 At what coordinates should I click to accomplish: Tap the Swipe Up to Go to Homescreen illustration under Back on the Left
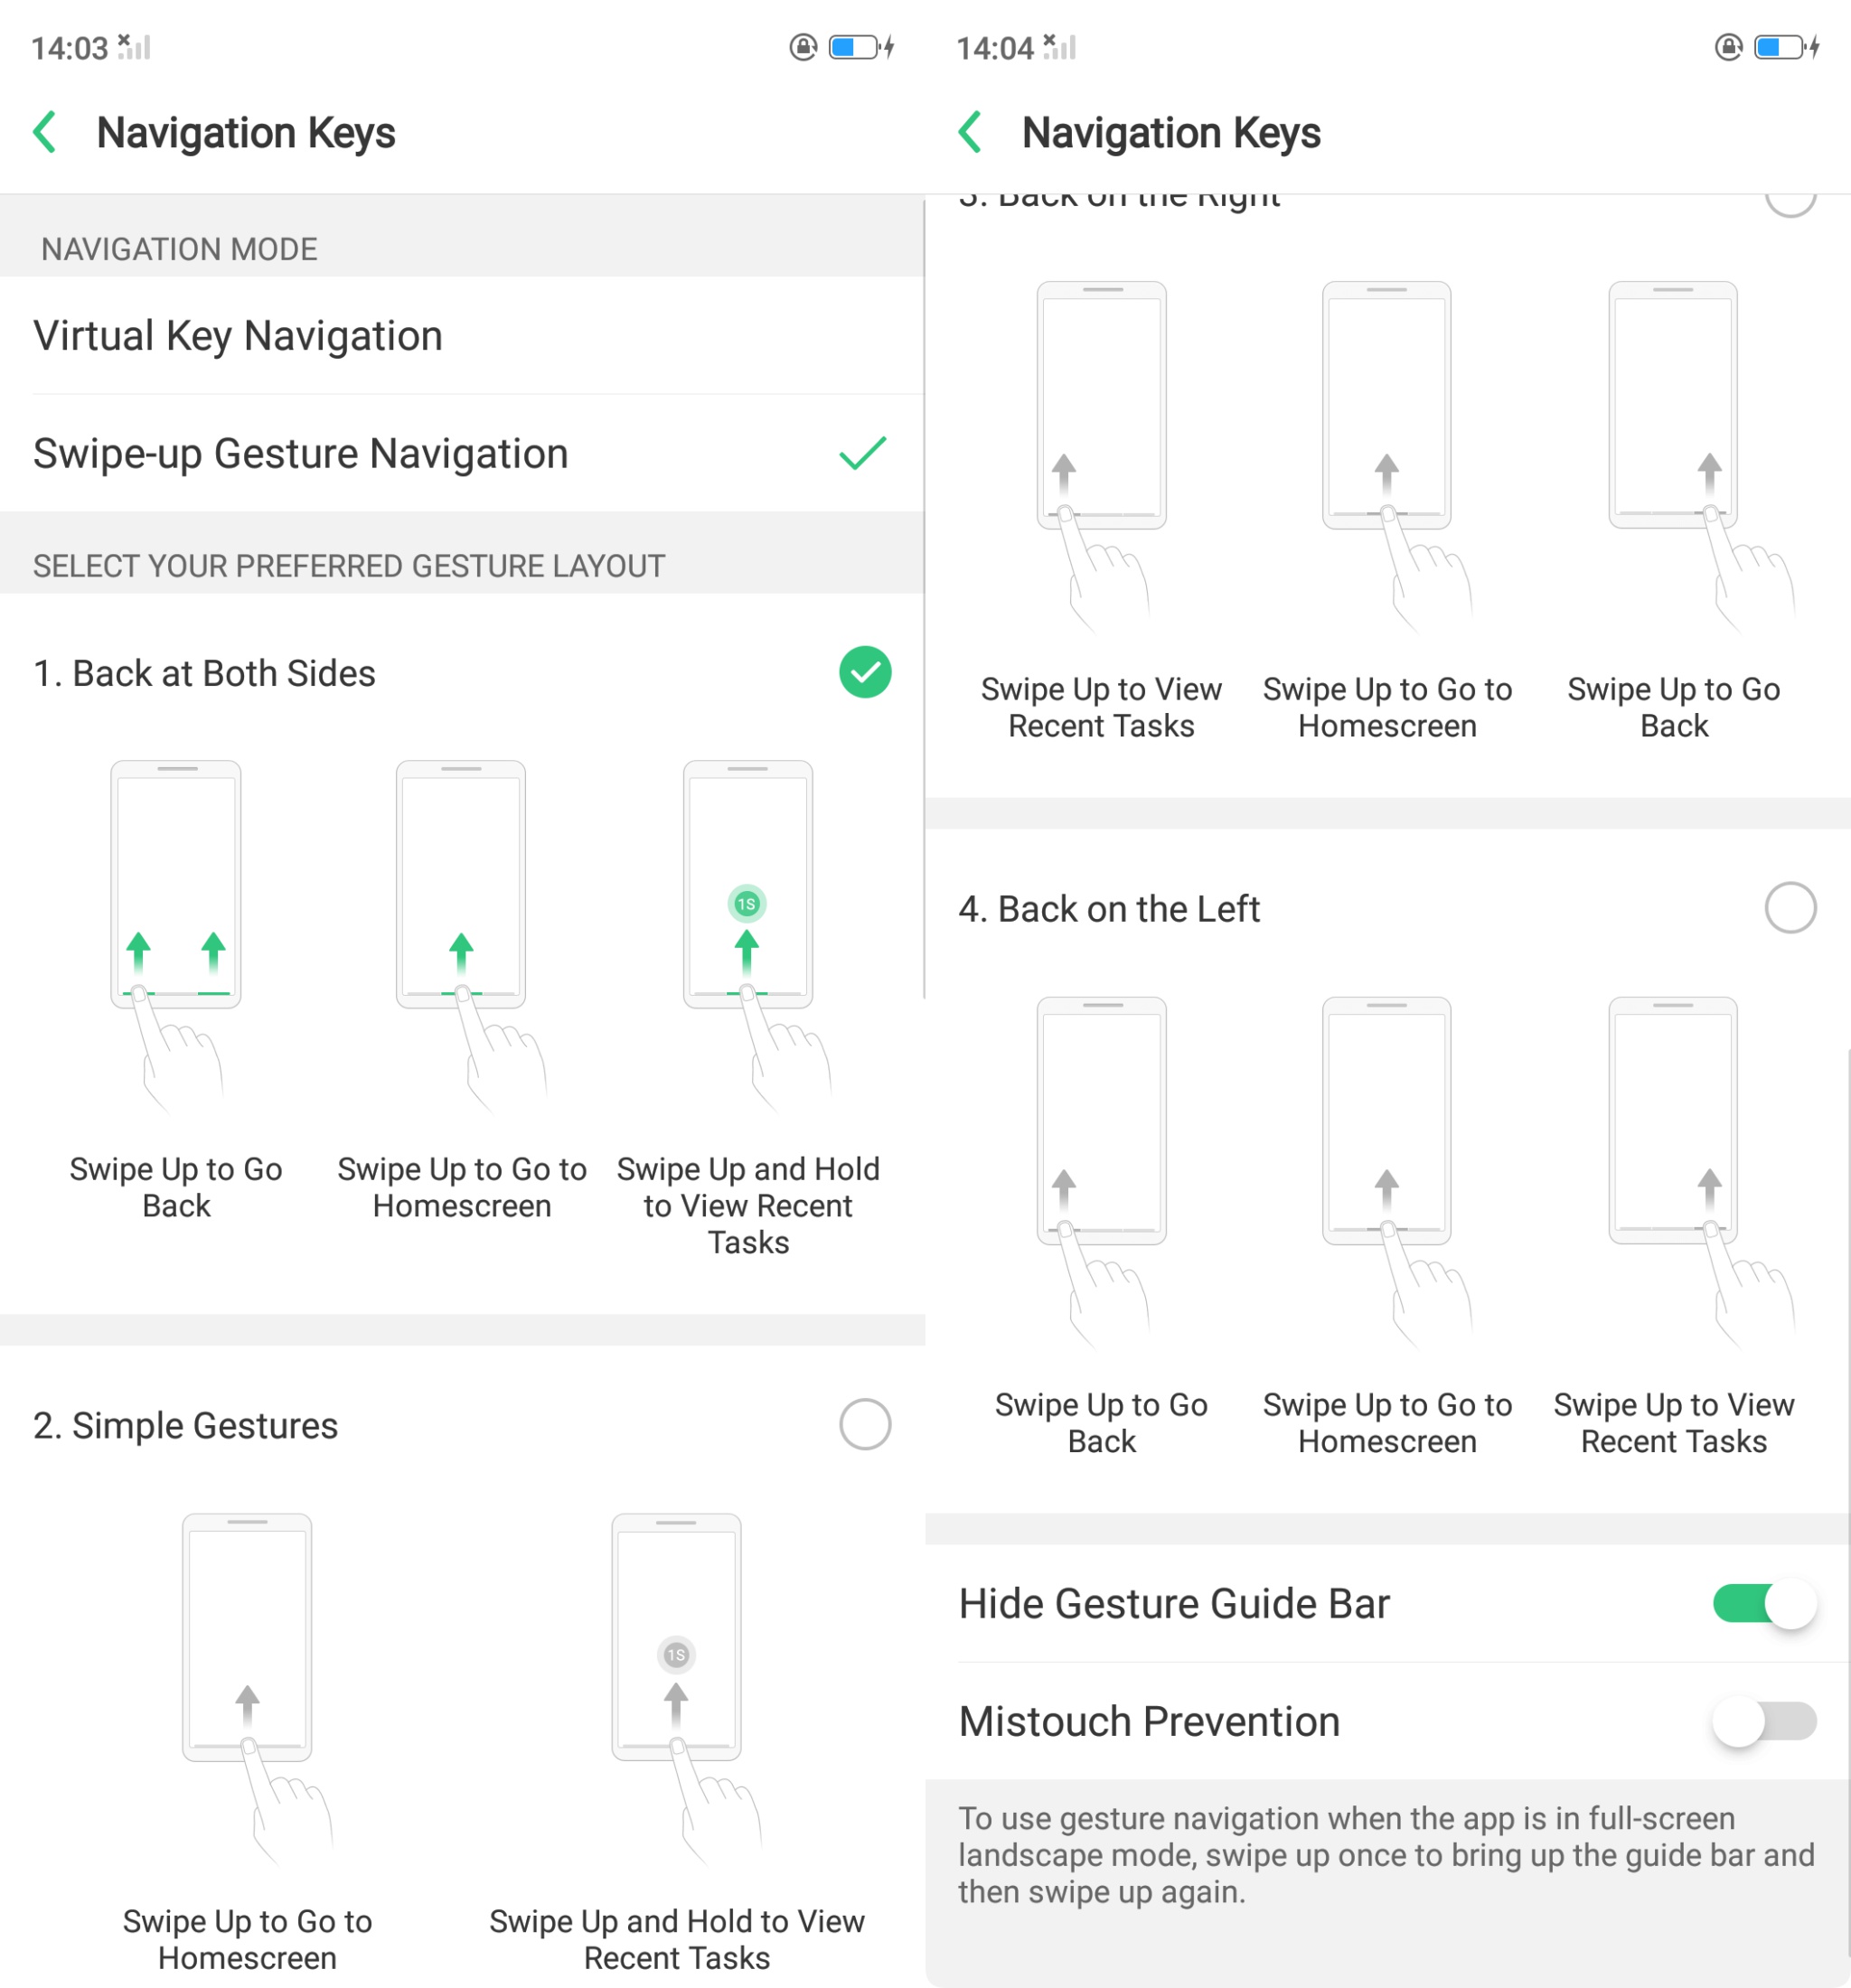[x=1396, y=1173]
